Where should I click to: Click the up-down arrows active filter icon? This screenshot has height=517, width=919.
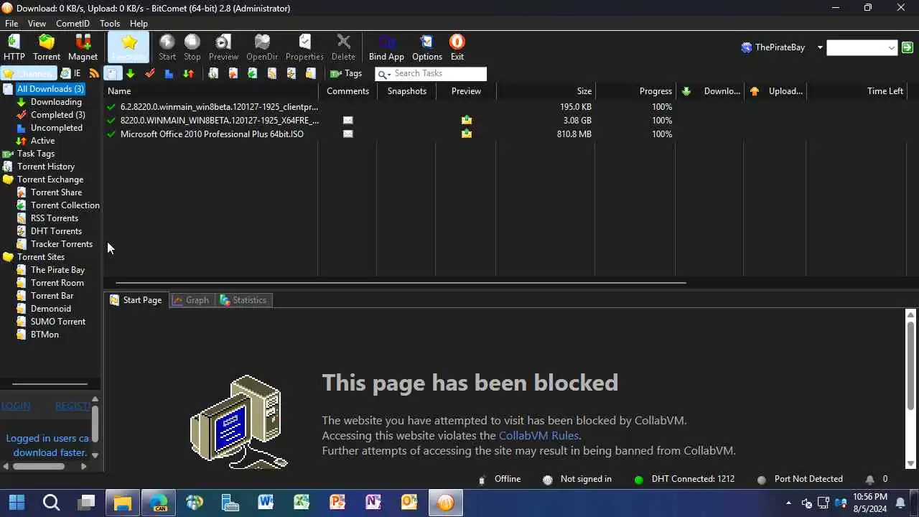188,73
